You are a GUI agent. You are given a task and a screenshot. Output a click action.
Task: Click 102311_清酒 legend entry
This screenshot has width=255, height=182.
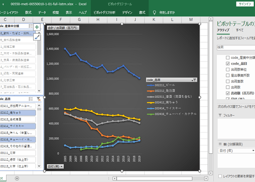point(169,97)
